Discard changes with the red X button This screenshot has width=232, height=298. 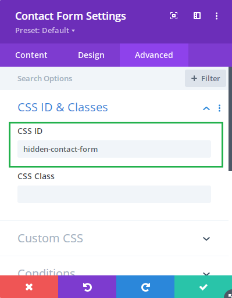[x=29, y=287]
